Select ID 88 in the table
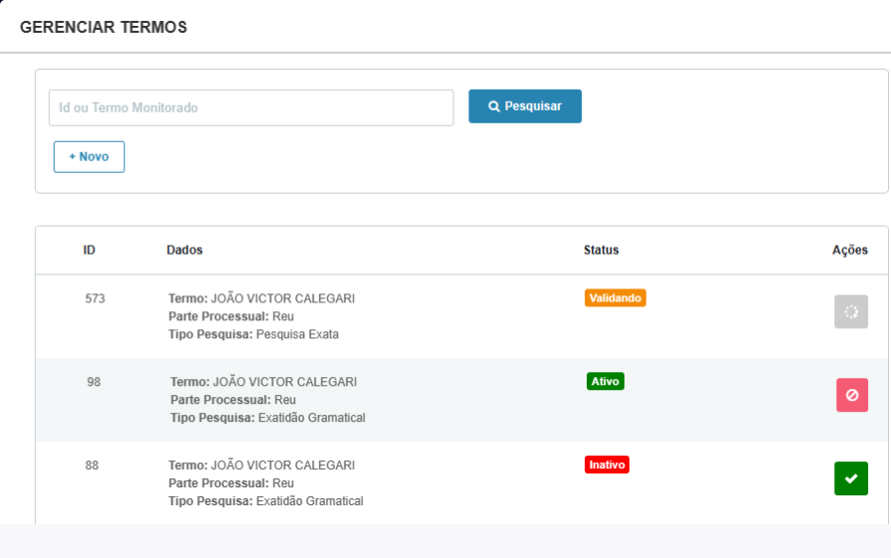The height and width of the screenshot is (558, 891). point(92,465)
